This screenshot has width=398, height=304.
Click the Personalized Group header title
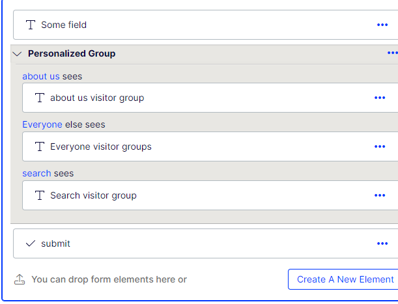coord(72,53)
